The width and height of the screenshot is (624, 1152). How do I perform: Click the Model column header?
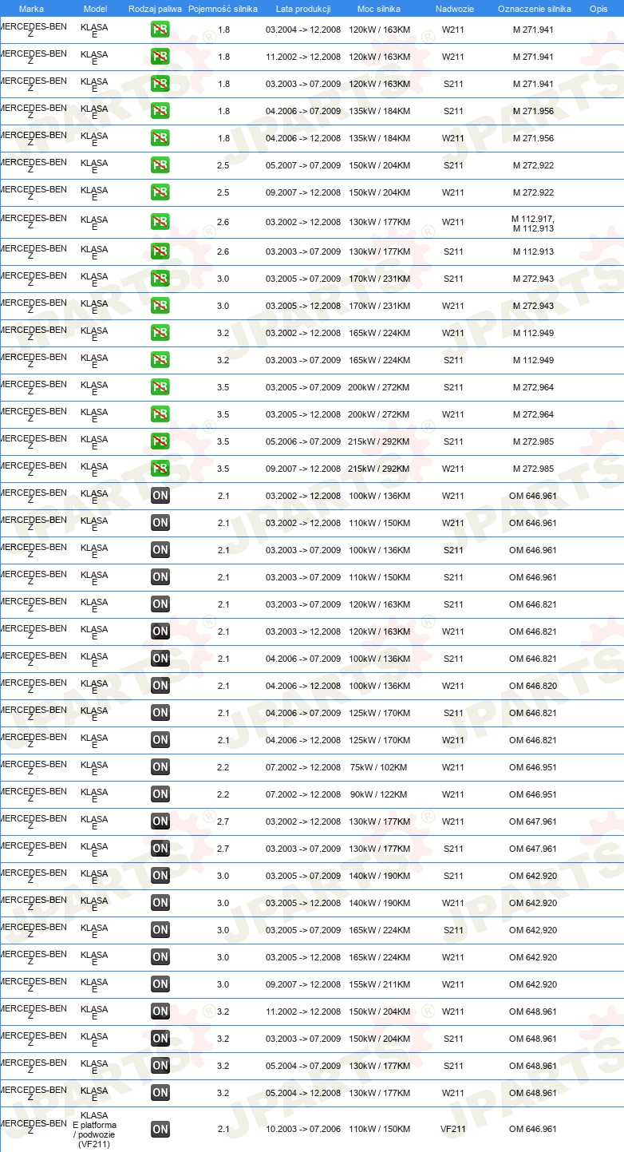(x=96, y=9)
